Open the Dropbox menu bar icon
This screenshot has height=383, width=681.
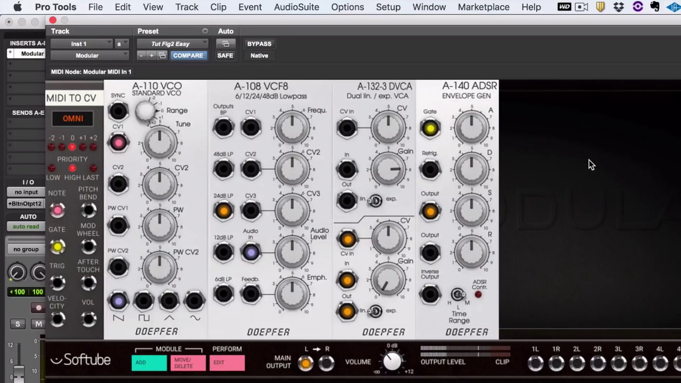pos(619,7)
